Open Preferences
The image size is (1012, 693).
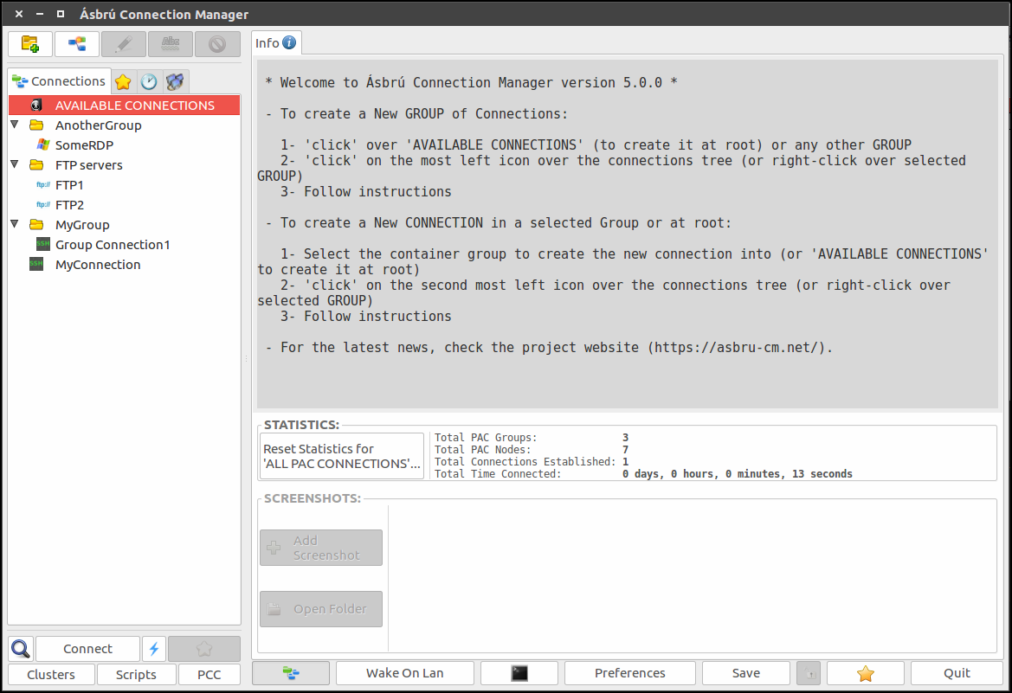click(x=630, y=673)
